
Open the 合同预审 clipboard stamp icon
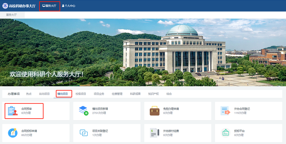coord(13,111)
